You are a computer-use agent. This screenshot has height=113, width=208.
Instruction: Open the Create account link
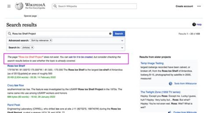[184, 6]
